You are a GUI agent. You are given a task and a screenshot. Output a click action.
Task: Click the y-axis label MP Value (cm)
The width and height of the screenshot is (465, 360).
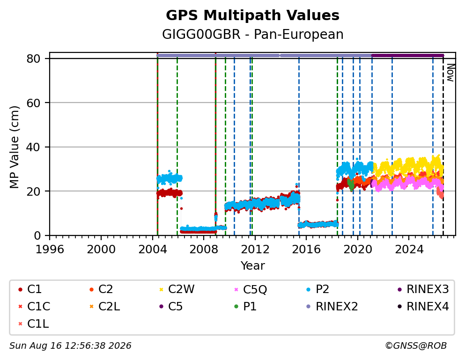[14, 147]
